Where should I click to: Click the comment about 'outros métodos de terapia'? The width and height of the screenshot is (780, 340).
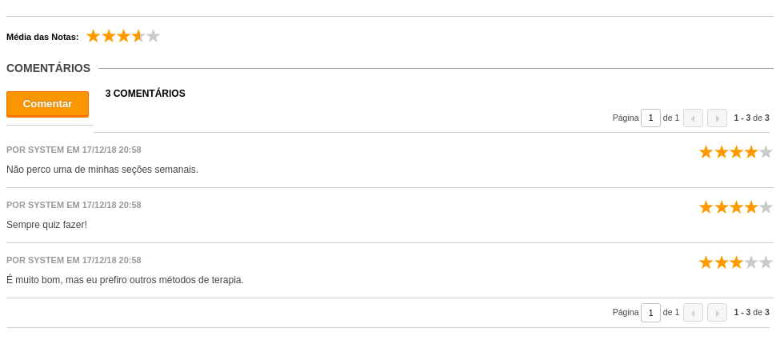point(125,280)
